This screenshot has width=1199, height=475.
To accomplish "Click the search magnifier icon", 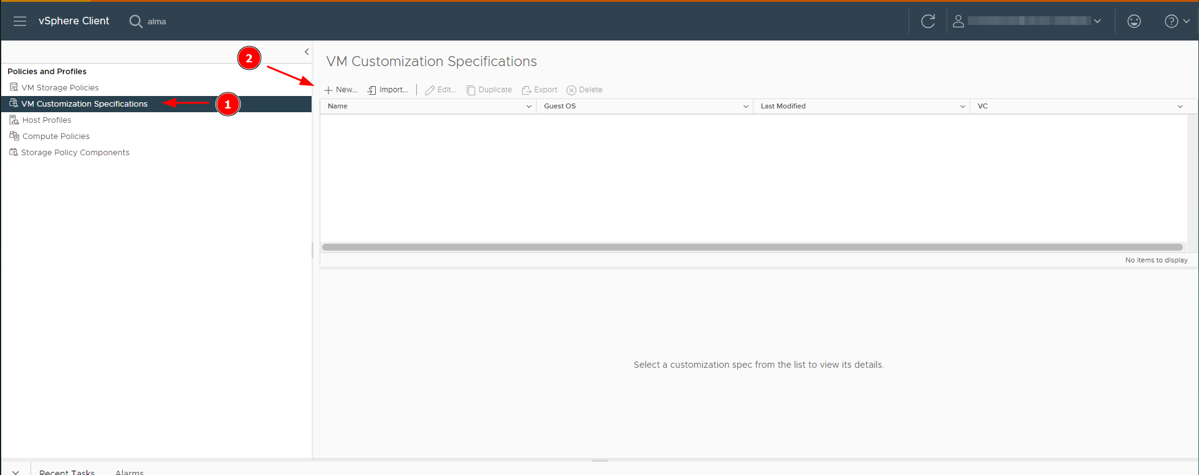I will 135,21.
